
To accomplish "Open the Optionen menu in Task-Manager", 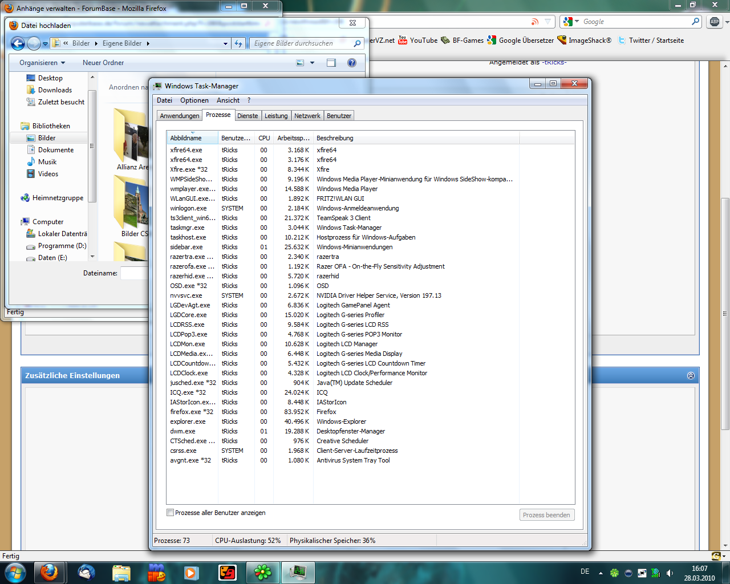I will click(x=194, y=100).
